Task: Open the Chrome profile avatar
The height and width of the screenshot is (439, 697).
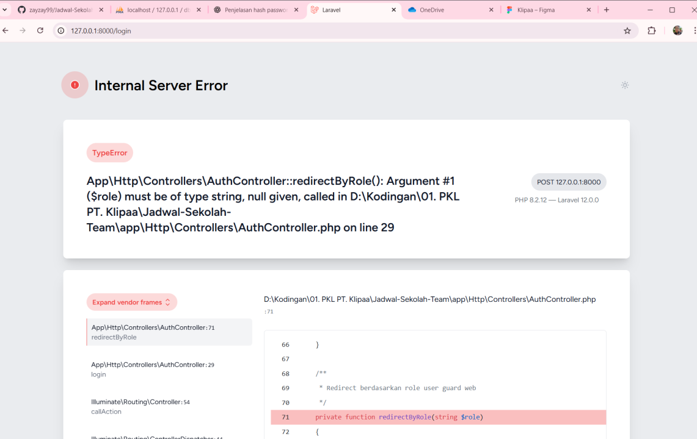Action: coord(677,30)
